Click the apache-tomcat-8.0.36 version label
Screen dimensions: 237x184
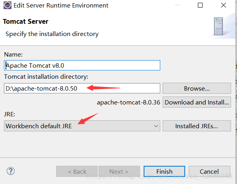tap(129, 102)
